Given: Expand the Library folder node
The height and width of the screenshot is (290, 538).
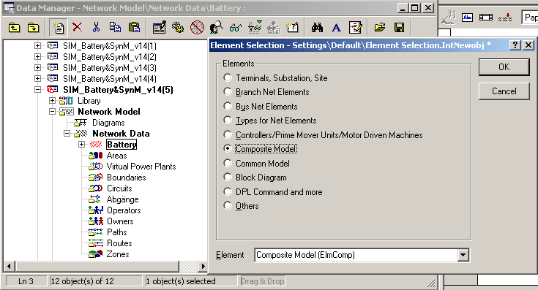Looking at the screenshot, I should [52, 101].
